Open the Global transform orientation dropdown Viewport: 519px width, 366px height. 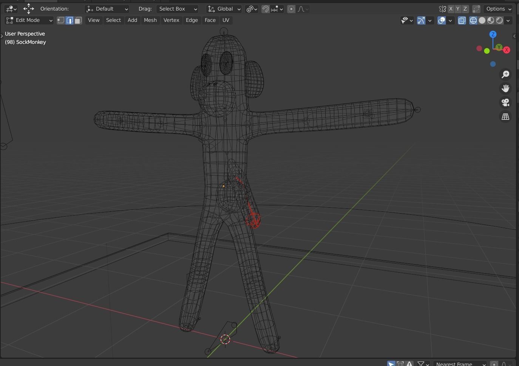[224, 9]
